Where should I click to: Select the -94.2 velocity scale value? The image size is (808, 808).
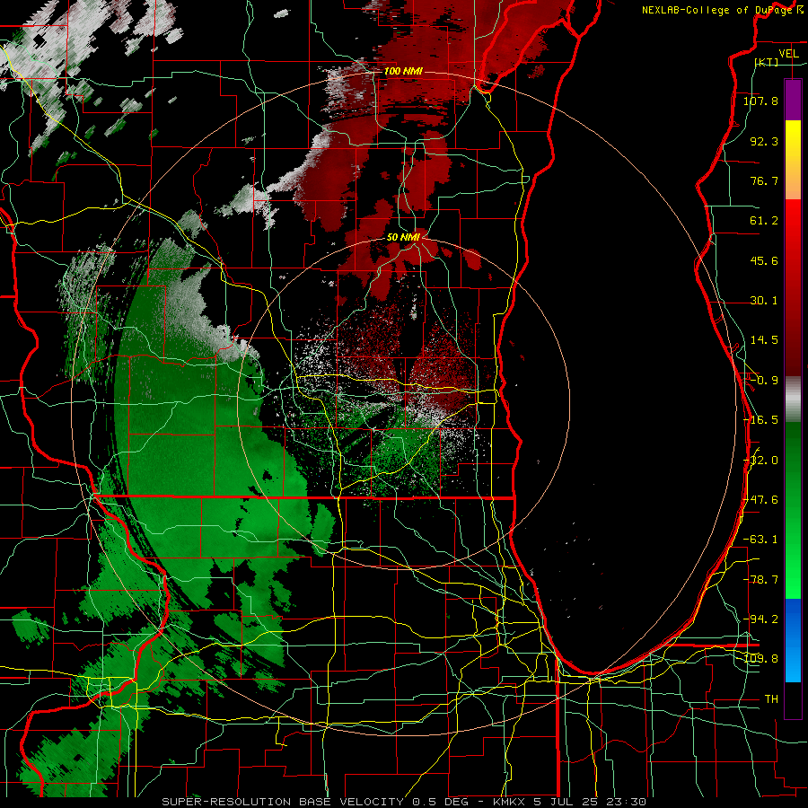(x=760, y=619)
